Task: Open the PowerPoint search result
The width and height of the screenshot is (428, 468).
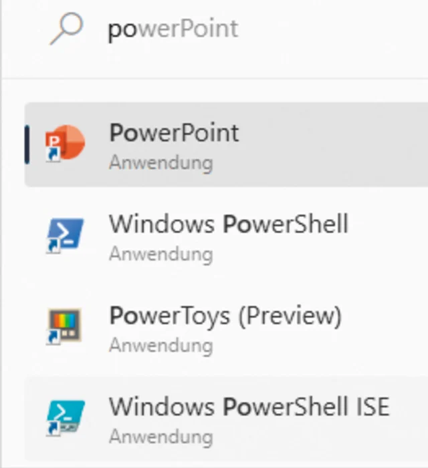Action: [174, 133]
